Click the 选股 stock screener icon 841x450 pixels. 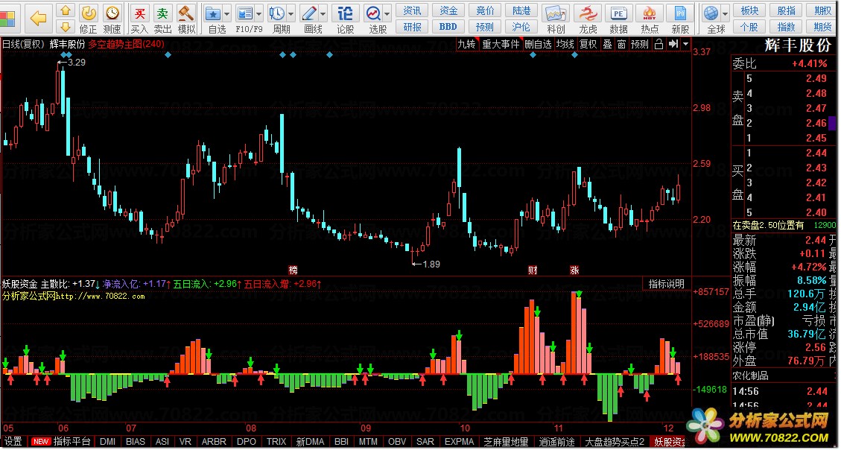(372, 13)
